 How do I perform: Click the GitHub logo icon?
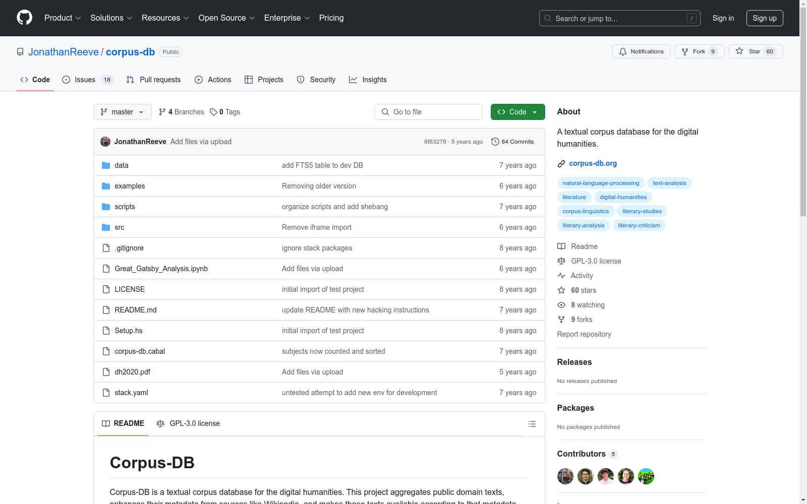pos(24,18)
